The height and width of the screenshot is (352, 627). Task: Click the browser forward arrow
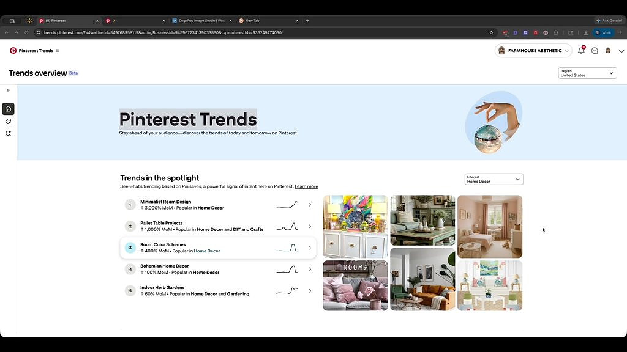(17, 33)
